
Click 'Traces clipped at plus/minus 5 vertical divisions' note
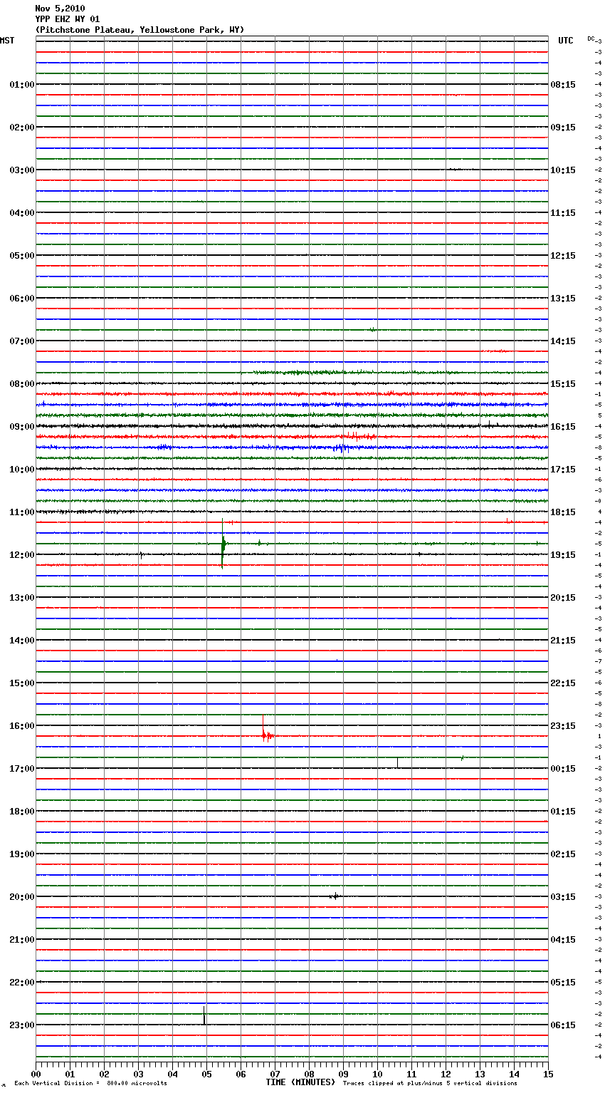click(x=430, y=1084)
